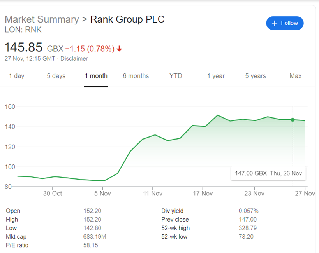Click the Div yield value 0.057%

tap(249, 211)
